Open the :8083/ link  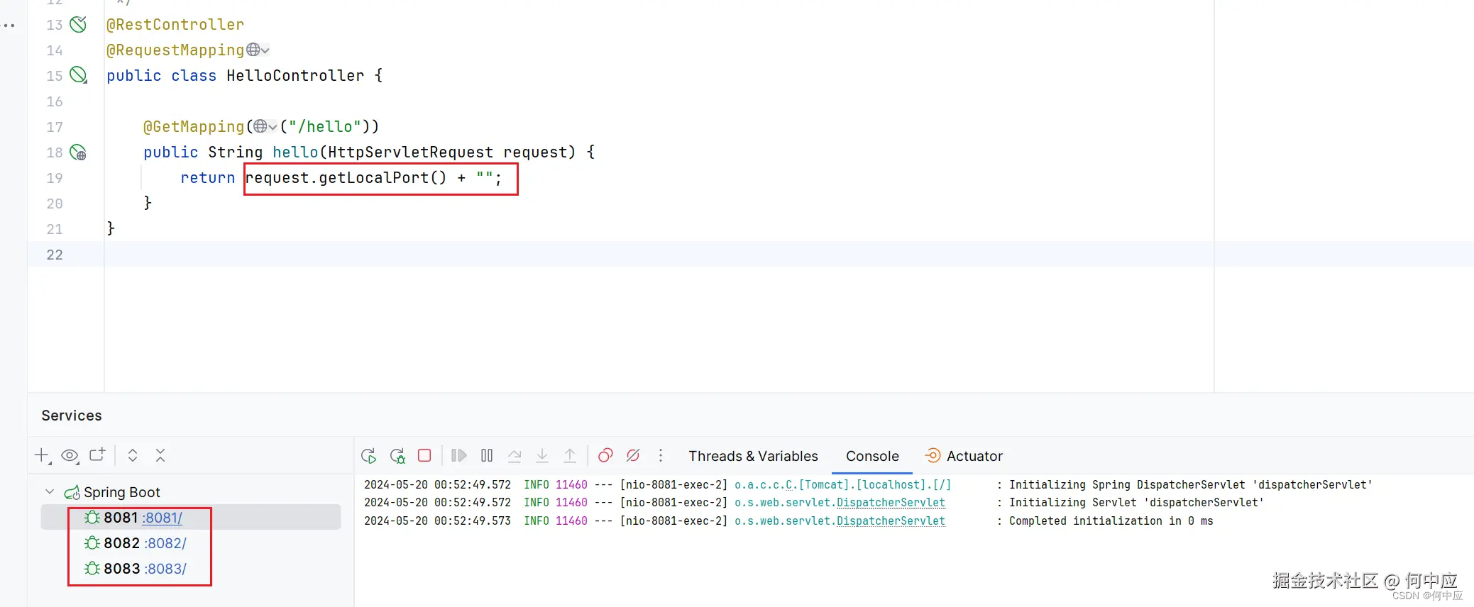click(x=165, y=569)
